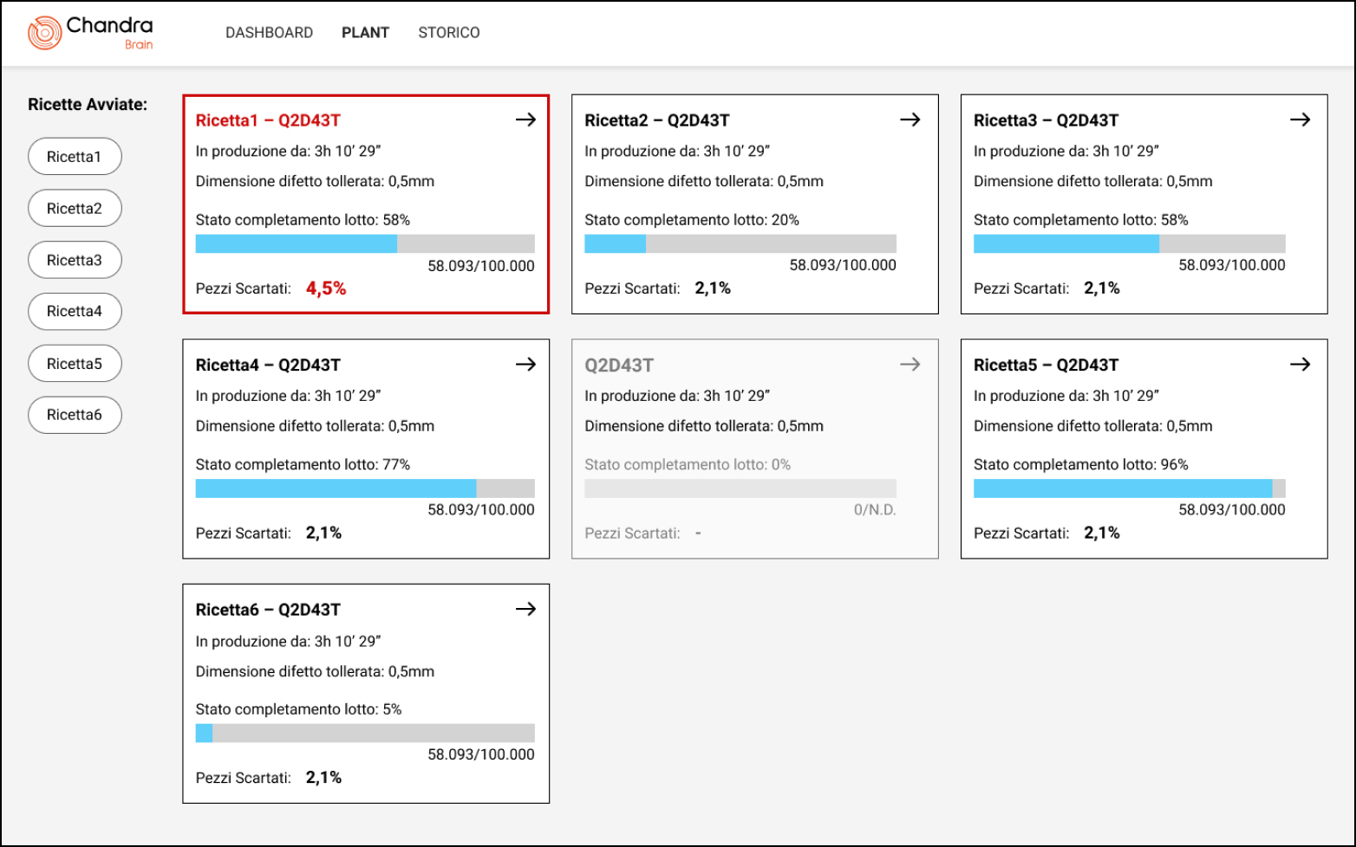The image size is (1356, 847).
Task: Open details arrow on the Ricetta4 card
Action: [x=527, y=365]
